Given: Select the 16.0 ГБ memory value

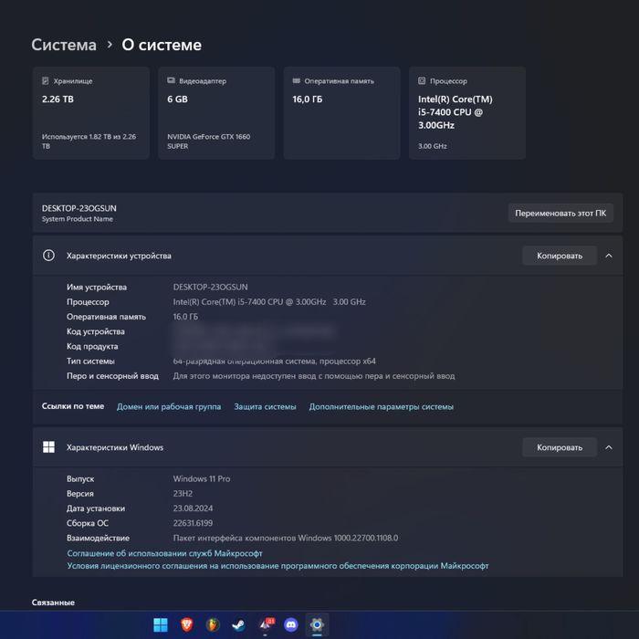Looking at the screenshot, I should pyautogui.click(x=185, y=317).
